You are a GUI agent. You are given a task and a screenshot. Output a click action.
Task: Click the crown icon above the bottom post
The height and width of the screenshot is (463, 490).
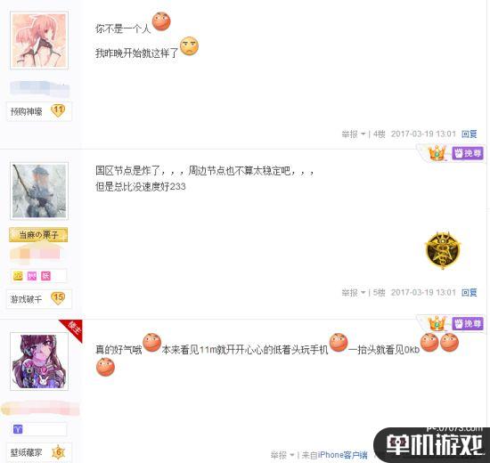[x=437, y=323]
